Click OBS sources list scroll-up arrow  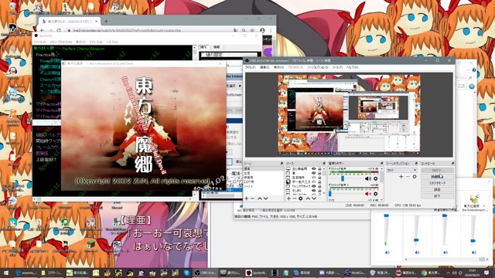pos(324,169)
